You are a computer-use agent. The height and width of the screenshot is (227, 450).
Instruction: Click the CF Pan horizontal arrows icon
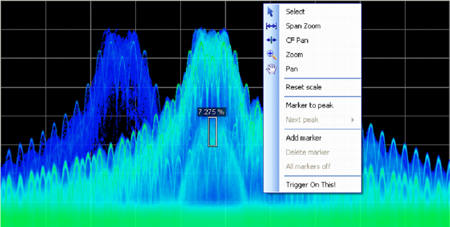point(271,40)
